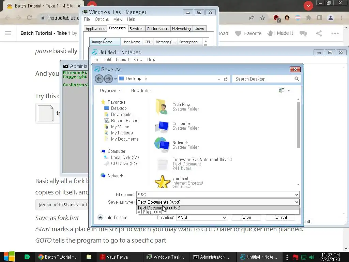The height and width of the screenshot is (262, 349).
Task: Switch to Task Manager Users tab
Action: coord(199,29)
